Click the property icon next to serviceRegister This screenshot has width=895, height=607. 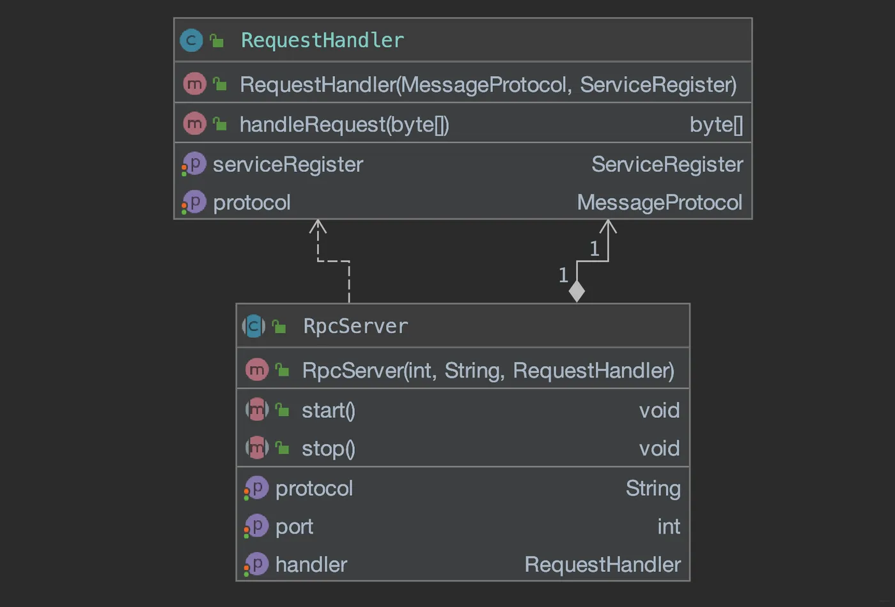coord(194,164)
